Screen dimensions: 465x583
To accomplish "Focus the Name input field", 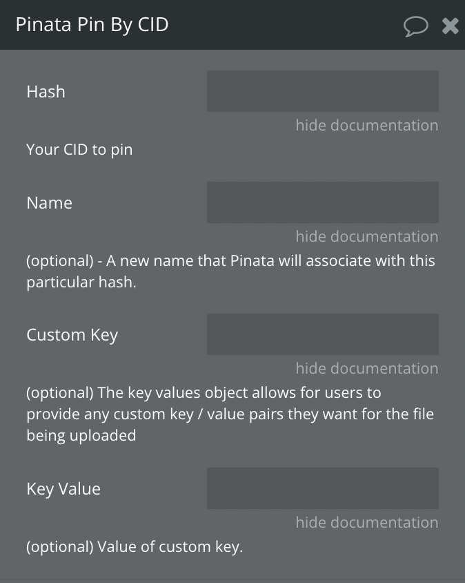I will pos(322,202).
